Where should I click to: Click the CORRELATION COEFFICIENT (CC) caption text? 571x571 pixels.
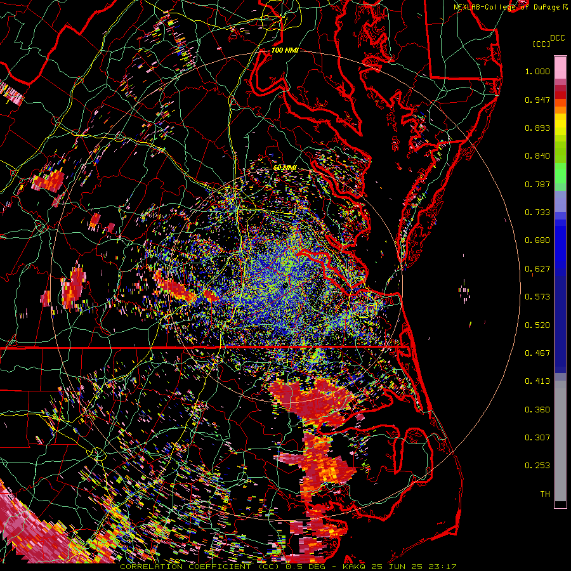coord(200,567)
